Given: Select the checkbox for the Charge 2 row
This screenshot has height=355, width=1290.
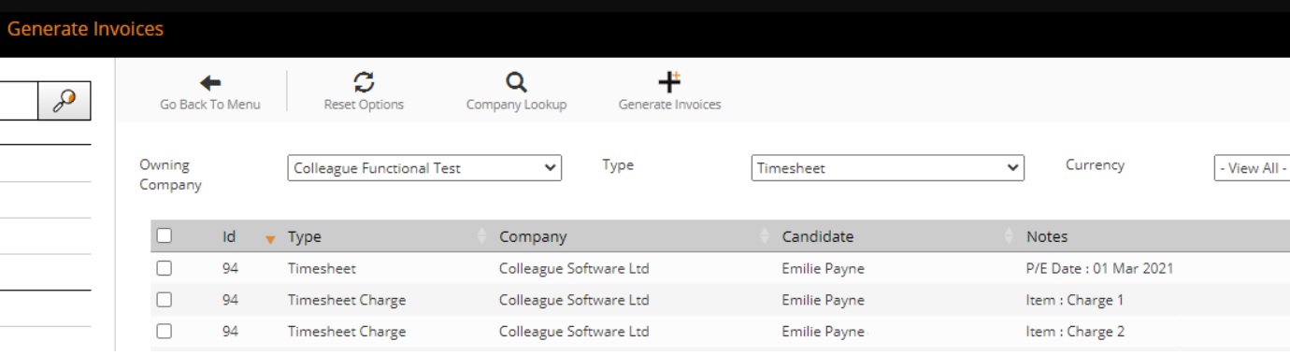Looking at the screenshot, I should point(165,331).
